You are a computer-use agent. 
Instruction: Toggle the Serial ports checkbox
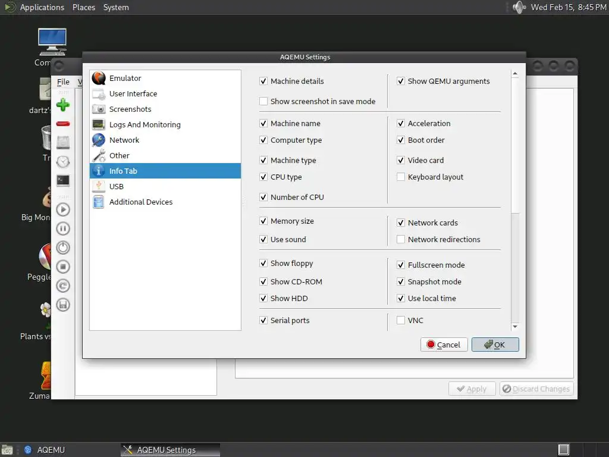click(263, 321)
